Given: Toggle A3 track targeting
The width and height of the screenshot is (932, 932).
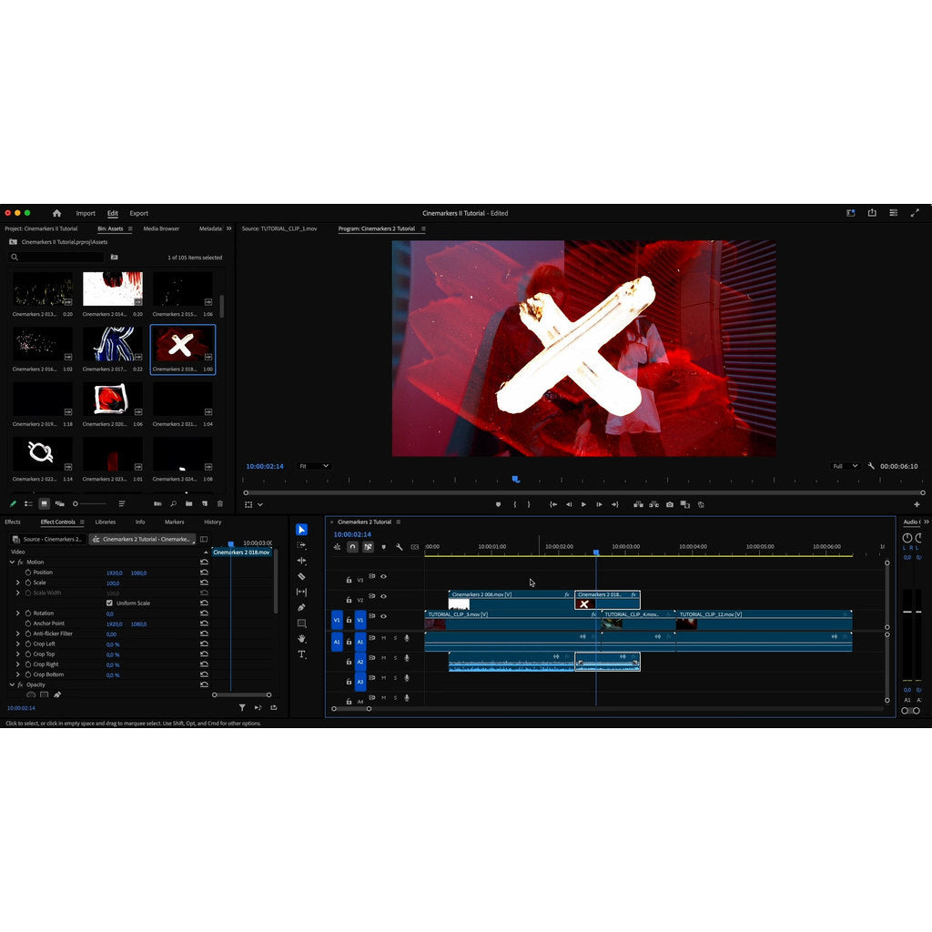Looking at the screenshot, I should tap(360, 682).
